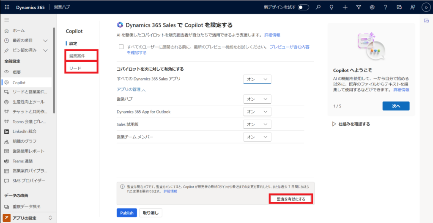The image size is (433, 223).
Task: Select the 営業案件 tab under Copilot
Action: click(x=77, y=56)
